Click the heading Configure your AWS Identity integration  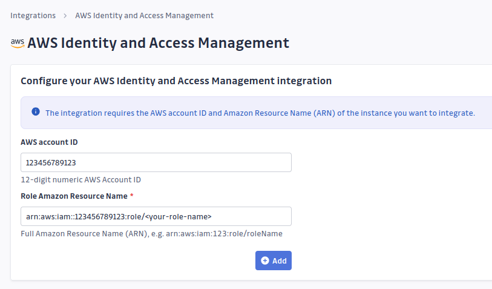pos(176,81)
